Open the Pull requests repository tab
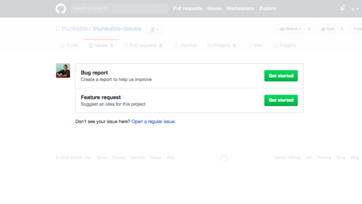362x204 pixels. (x=143, y=45)
